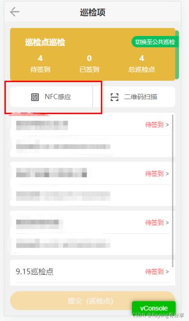Go back using the left arrow icon
Viewport: 189px width, 321px height.
pos(15,12)
